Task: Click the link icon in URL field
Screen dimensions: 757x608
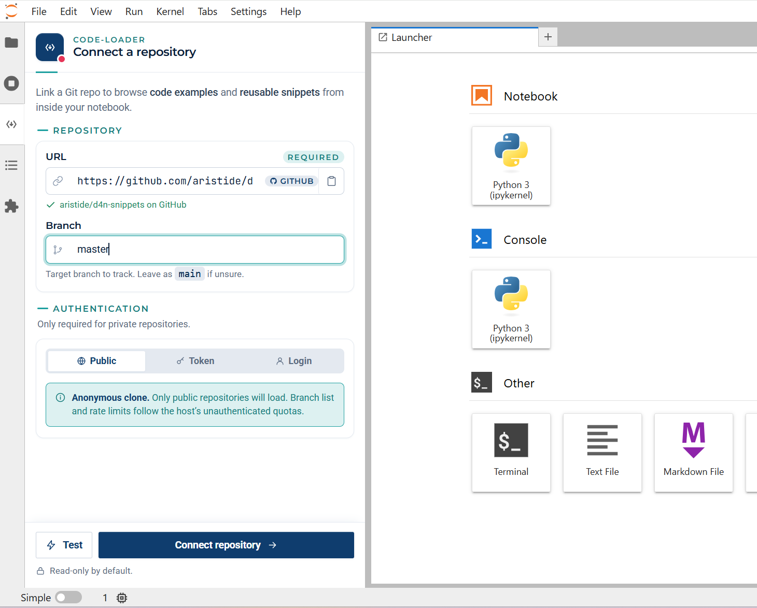Action: (x=58, y=181)
